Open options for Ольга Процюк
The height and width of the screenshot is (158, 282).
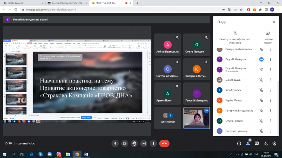(x=270, y=121)
